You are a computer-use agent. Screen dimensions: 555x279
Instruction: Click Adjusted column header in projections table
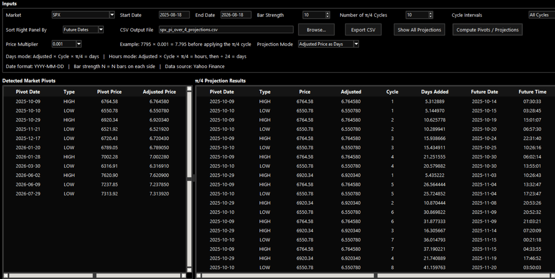tap(351, 92)
